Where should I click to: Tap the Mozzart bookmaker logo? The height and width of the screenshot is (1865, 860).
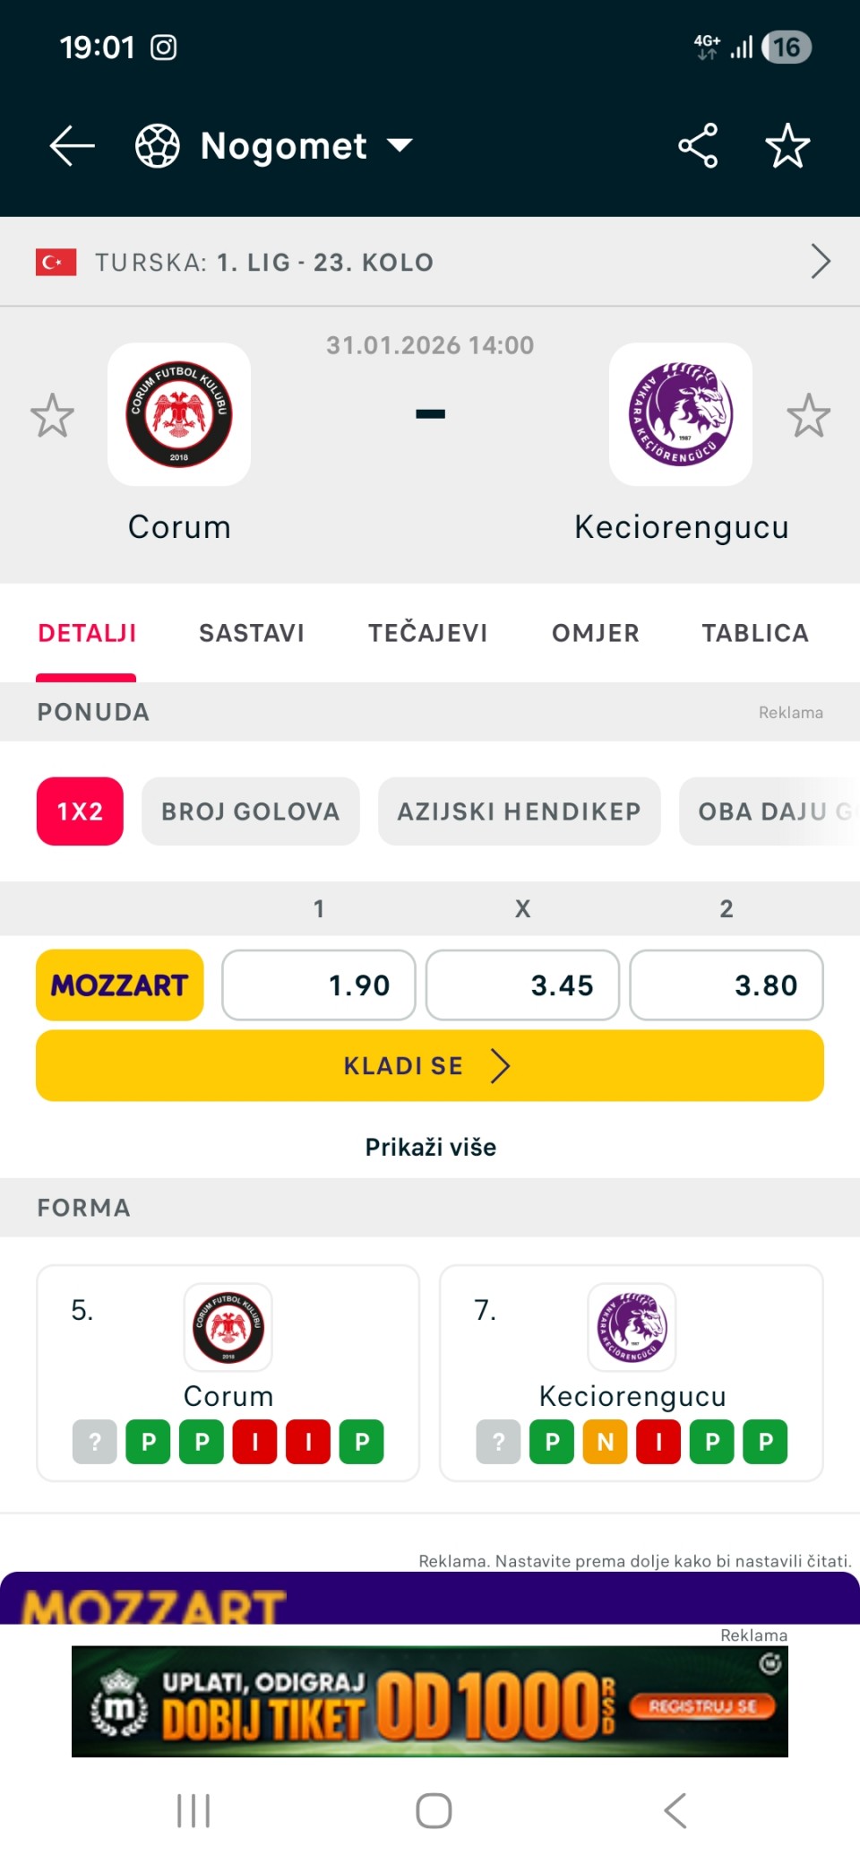click(x=120, y=985)
